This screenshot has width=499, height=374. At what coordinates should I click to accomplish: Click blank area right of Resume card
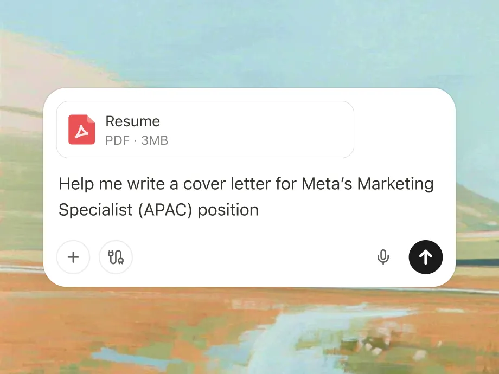pos(404,130)
